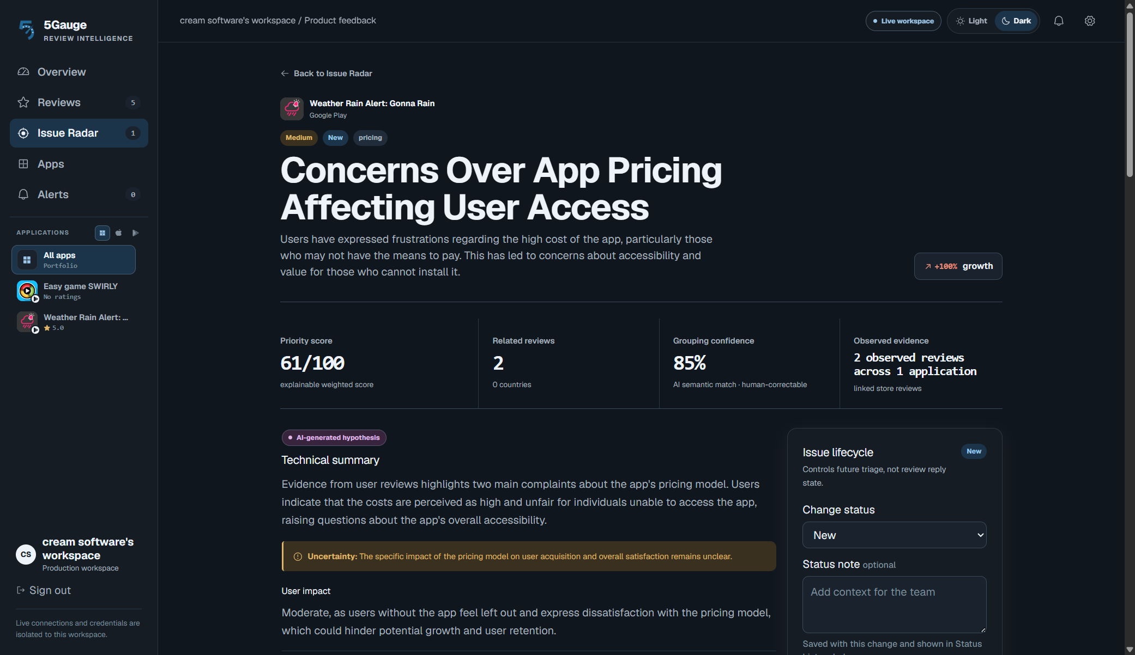Switch to Dark theme
Screen dimensions: 1135x655
tap(1016, 21)
